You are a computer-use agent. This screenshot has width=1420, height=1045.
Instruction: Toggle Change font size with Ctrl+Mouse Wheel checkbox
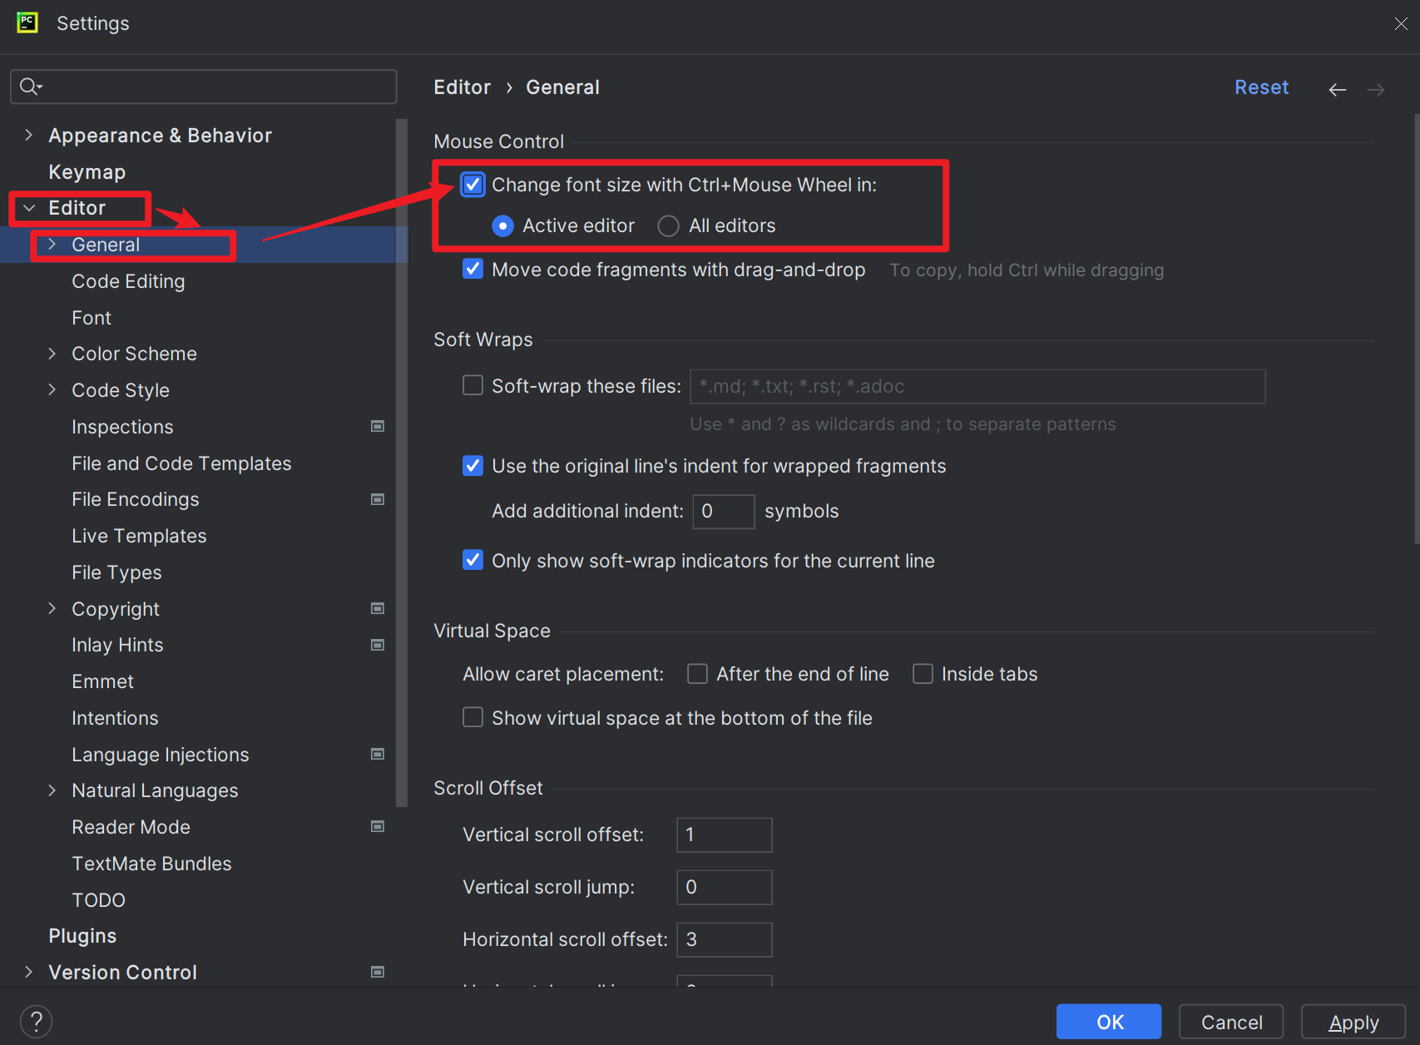point(473,184)
